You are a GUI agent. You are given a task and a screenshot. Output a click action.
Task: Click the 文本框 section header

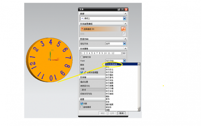pos(92,77)
